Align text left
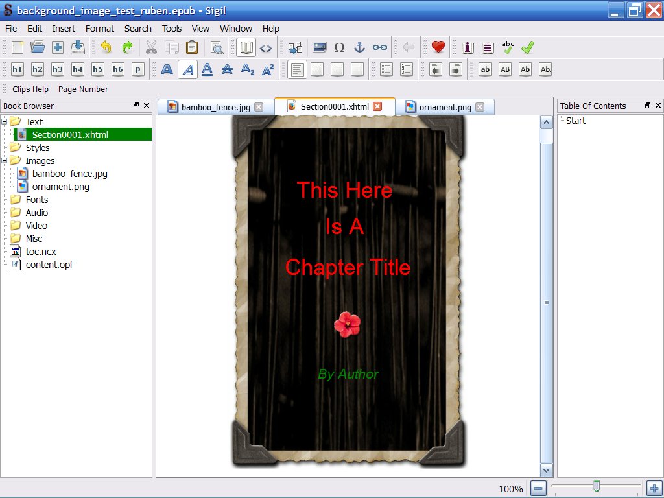The width and height of the screenshot is (664, 498). [297, 69]
